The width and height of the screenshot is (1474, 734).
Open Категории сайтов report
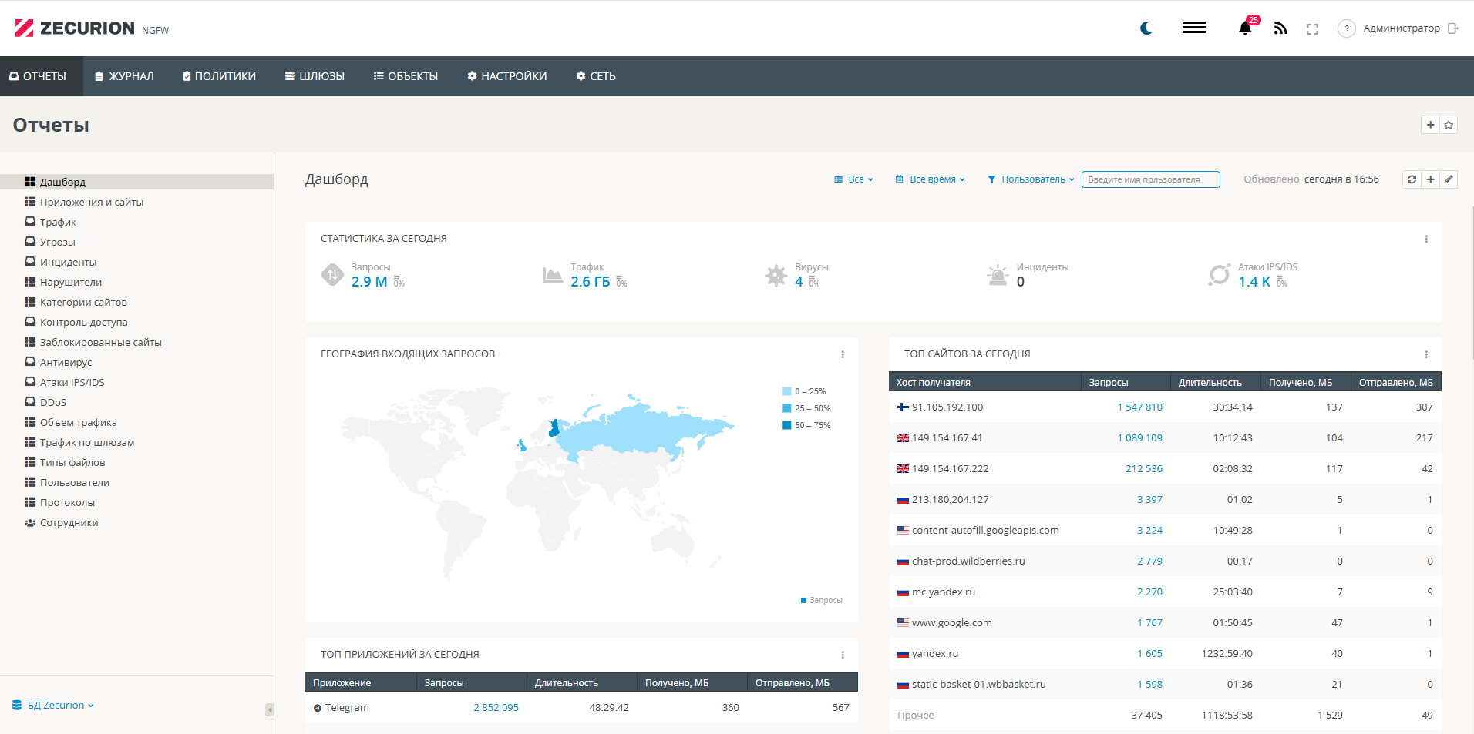[x=83, y=302]
